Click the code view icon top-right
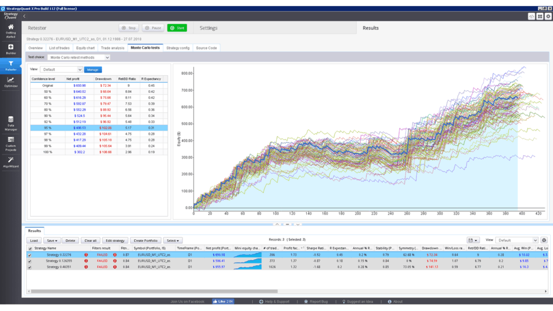Viewport: 553px width, 311px height. (x=531, y=17)
